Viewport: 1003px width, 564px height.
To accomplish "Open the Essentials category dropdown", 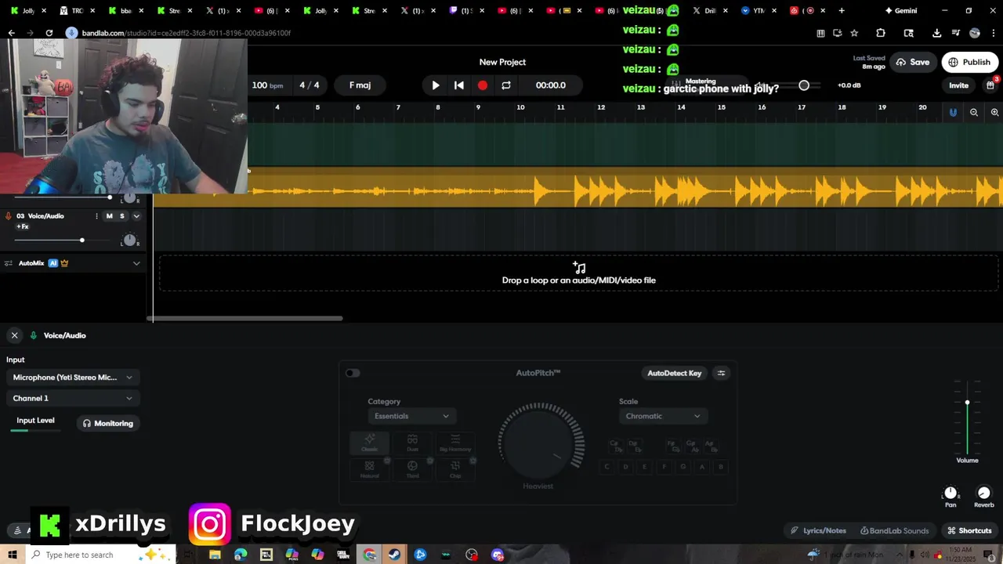I will pos(411,416).
